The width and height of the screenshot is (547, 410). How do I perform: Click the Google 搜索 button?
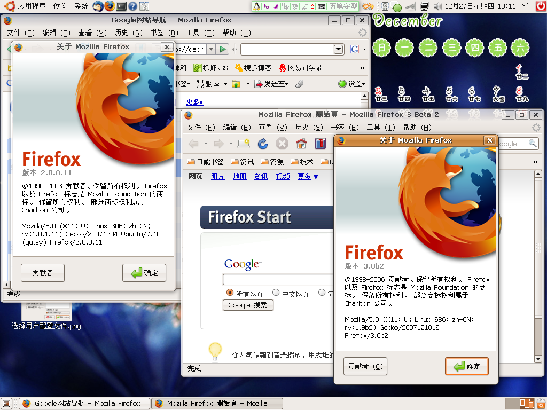coord(248,305)
